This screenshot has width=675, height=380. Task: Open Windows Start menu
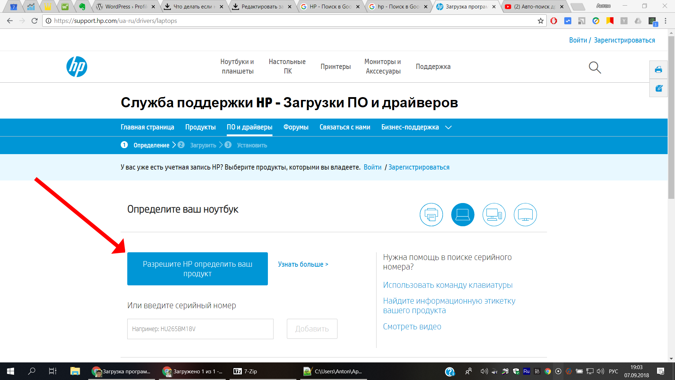tap(11, 371)
